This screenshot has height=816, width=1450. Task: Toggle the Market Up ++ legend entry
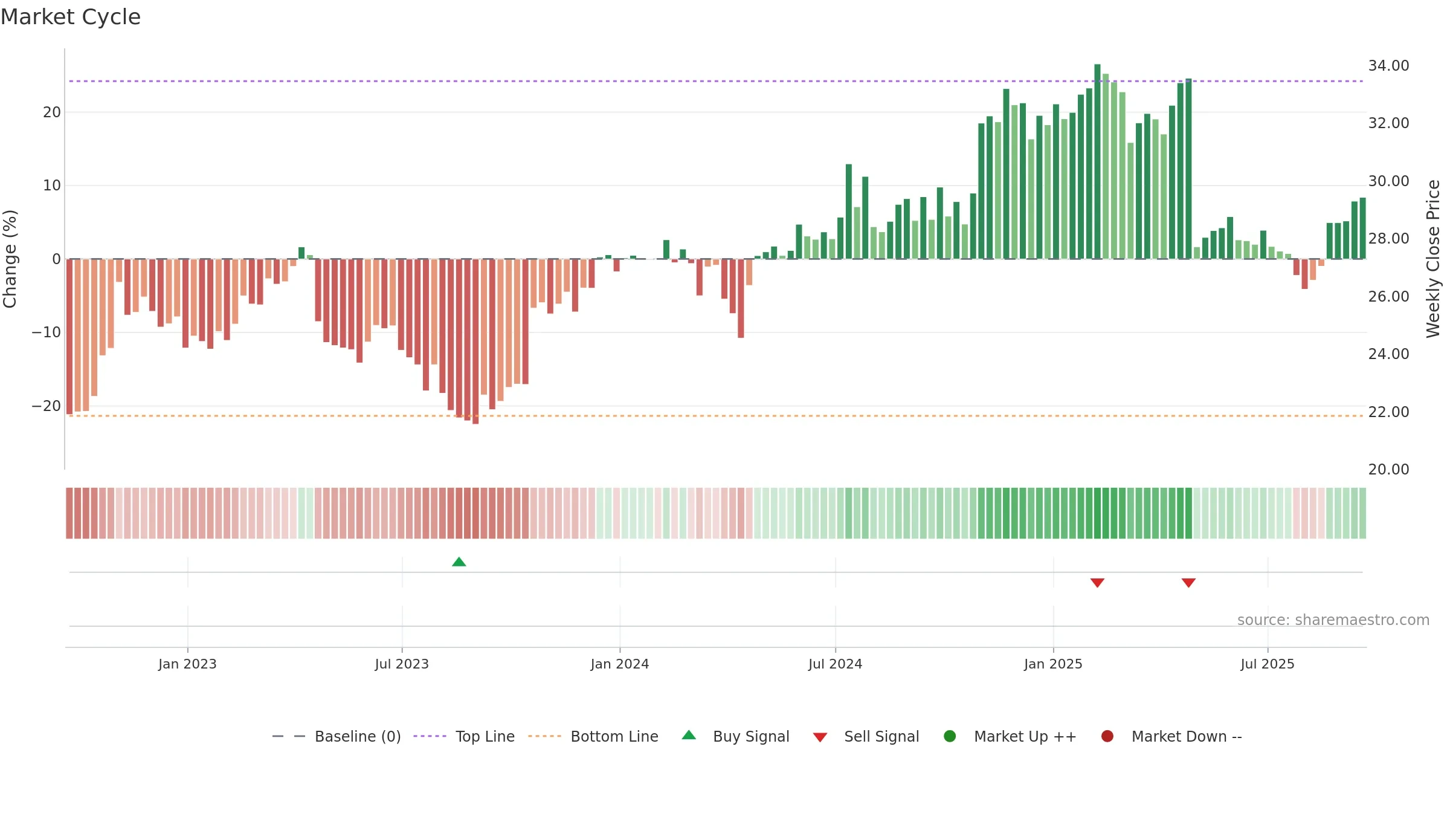point(1010,736)
